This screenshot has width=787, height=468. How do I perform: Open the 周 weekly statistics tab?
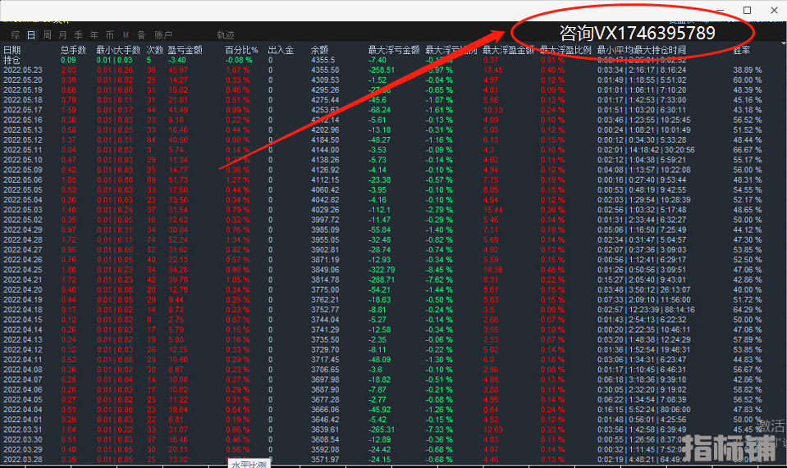click(x=48, y=35)
